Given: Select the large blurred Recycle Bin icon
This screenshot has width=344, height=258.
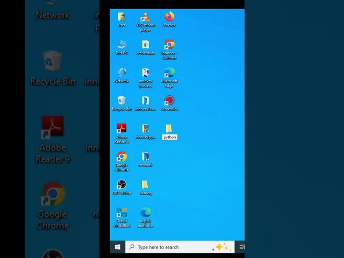Looking at the screenshot, I should (53, 61).
